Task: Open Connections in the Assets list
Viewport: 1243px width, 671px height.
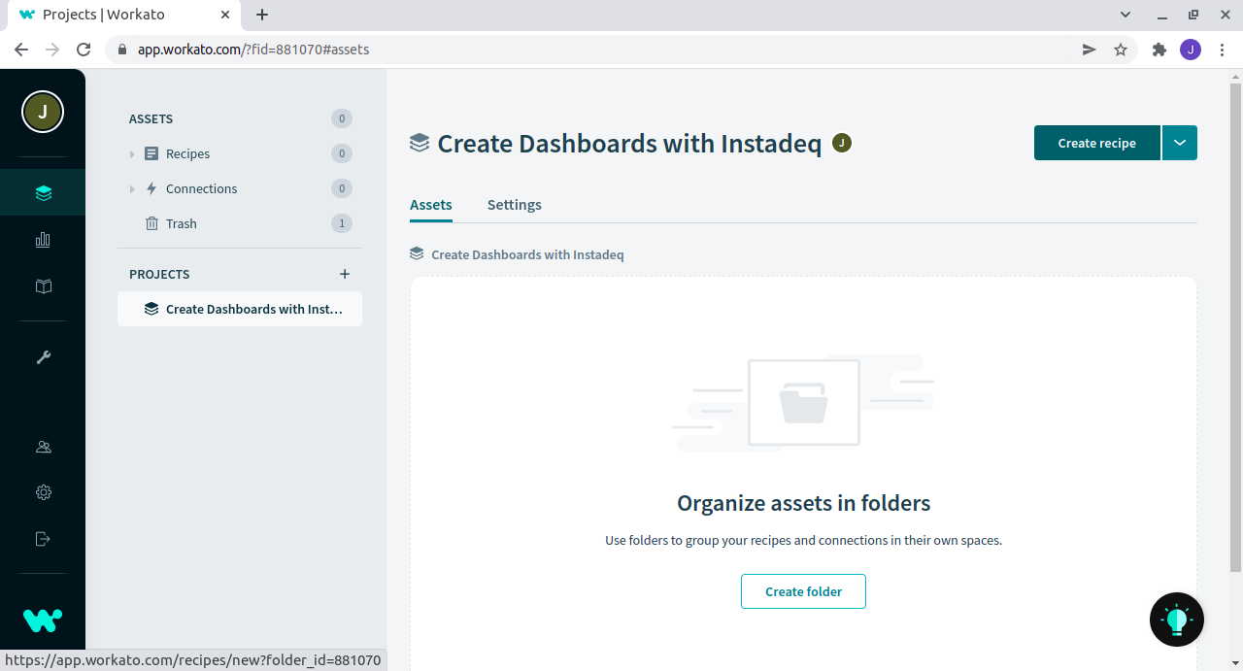Action: [x=201, y=188]
